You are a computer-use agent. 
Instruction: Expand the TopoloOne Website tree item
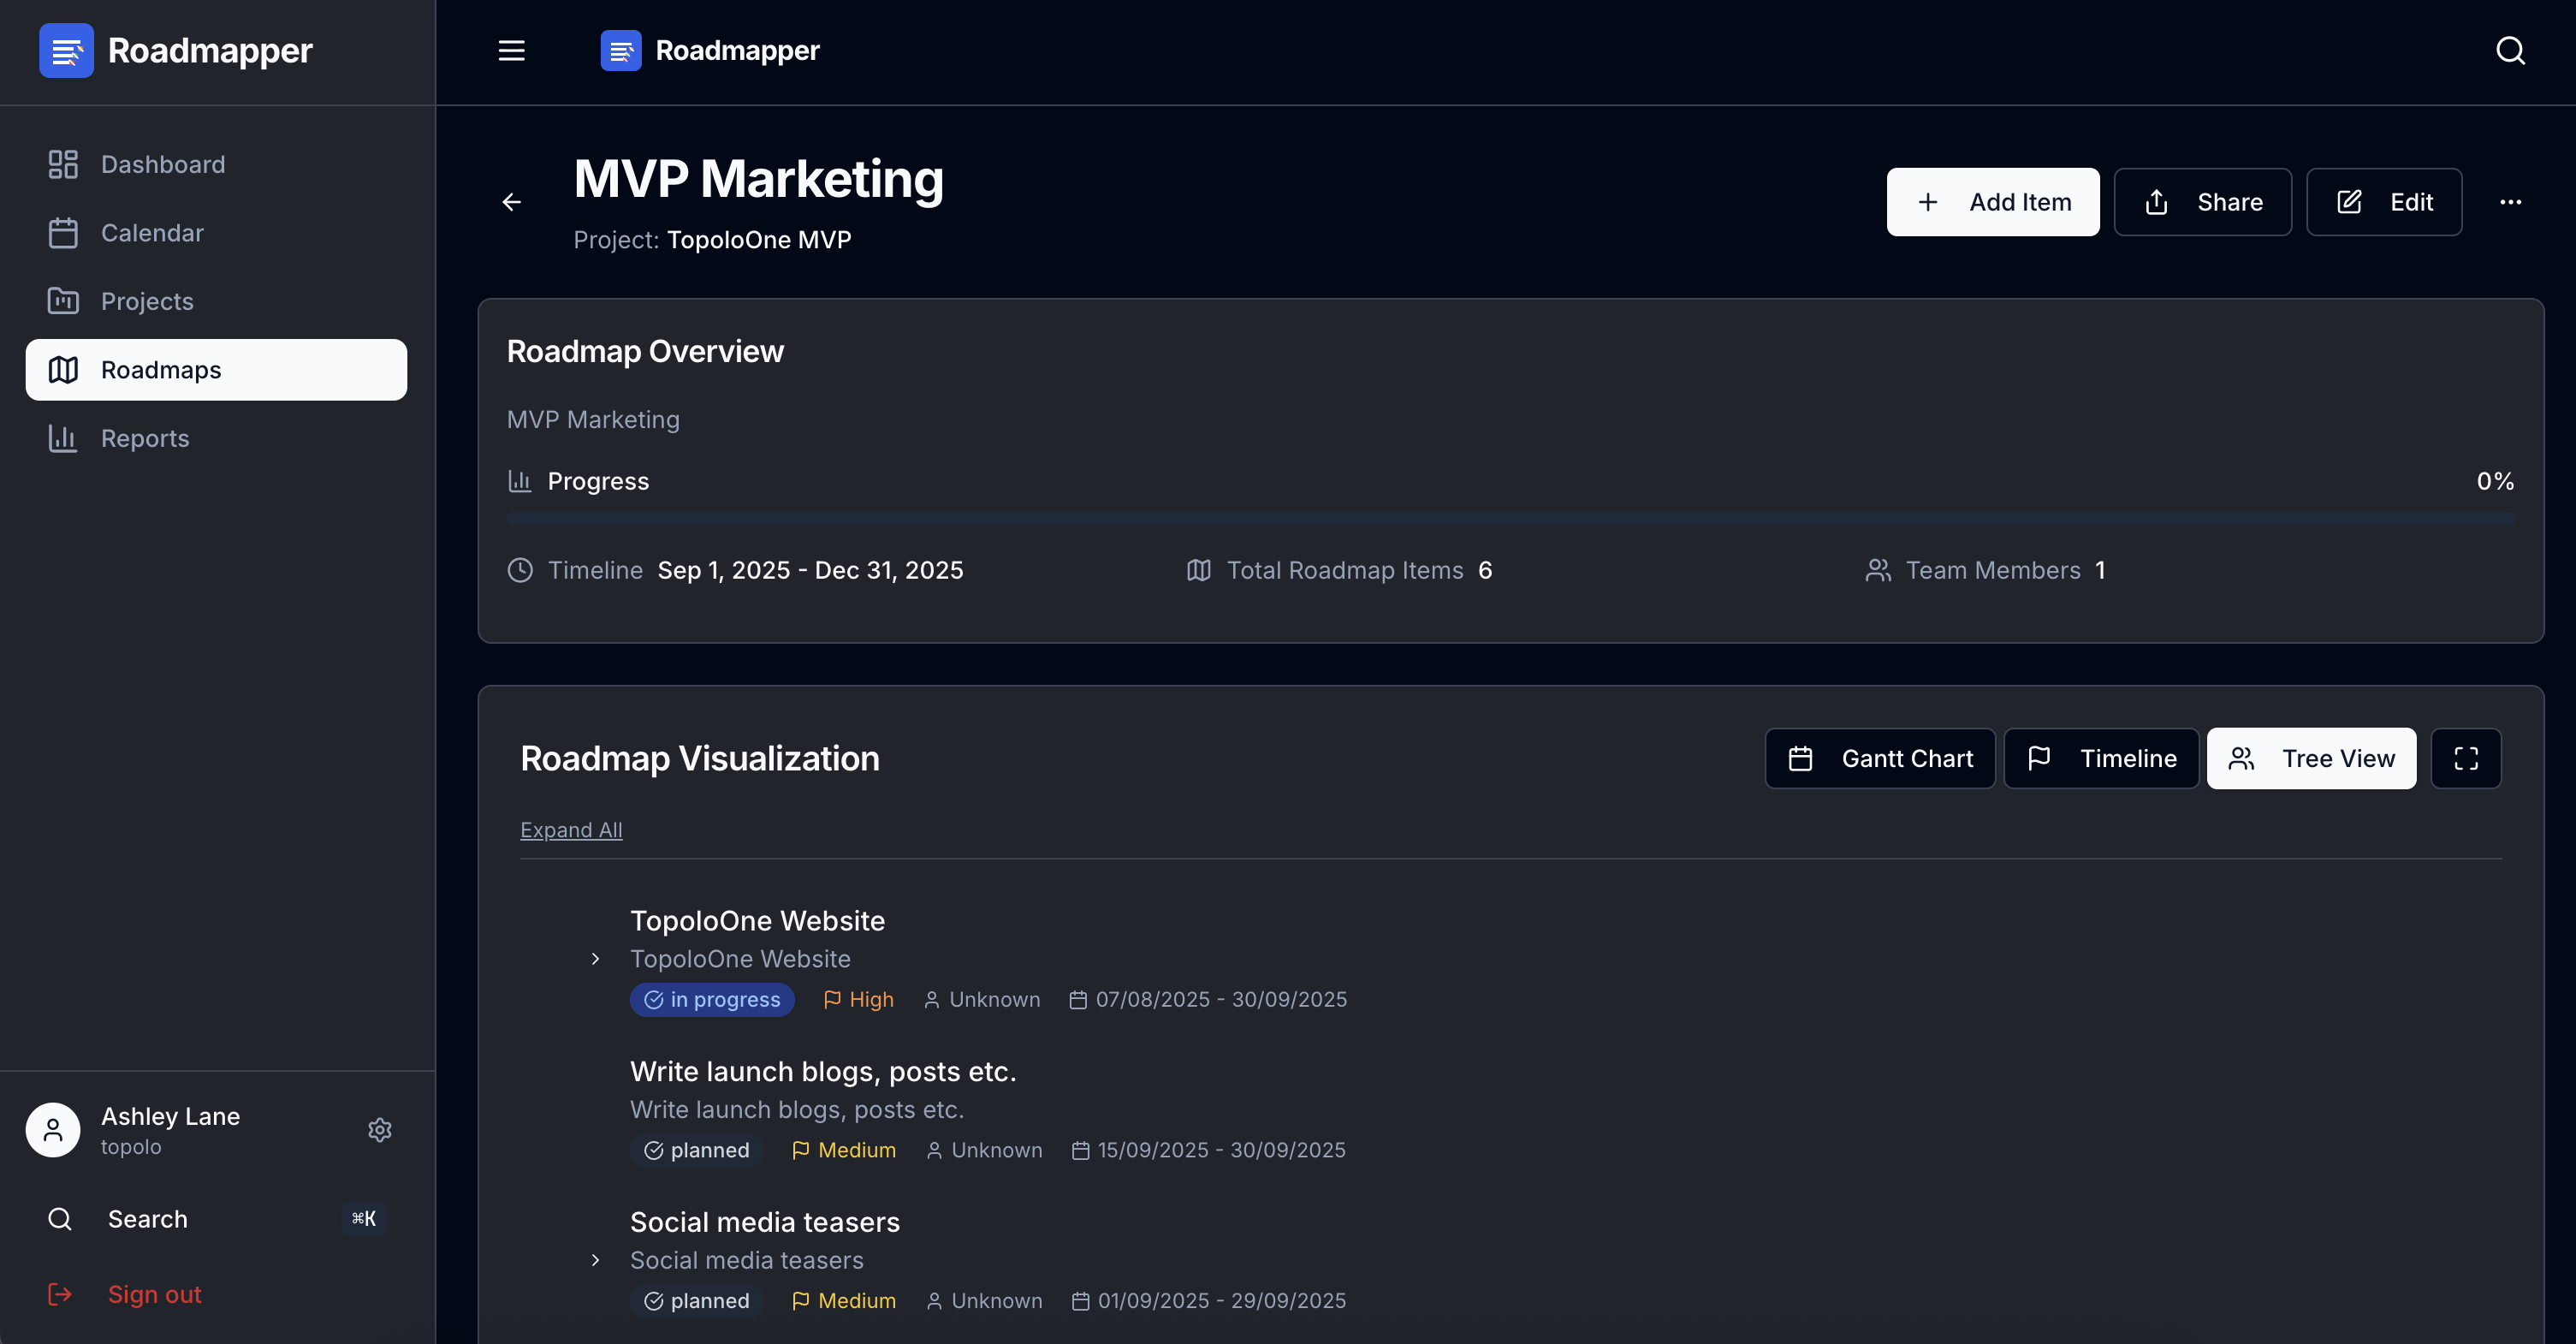595,959
